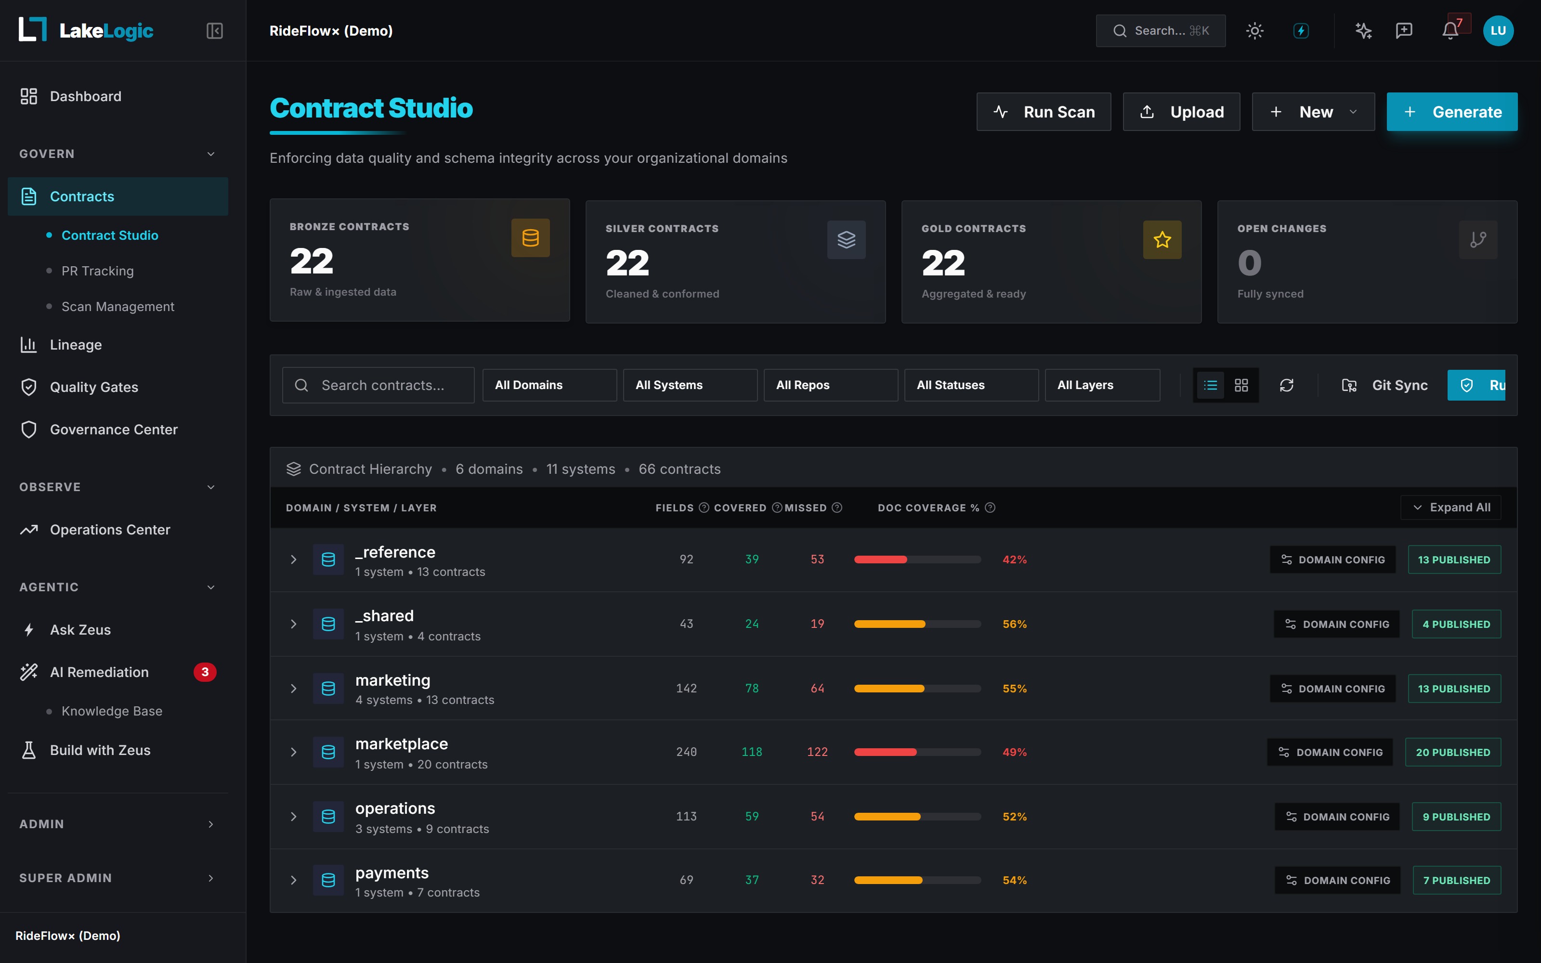Viewport: 1541px width, 963px height.
Task: Click the Upload button
Action: coord(1181,111)
